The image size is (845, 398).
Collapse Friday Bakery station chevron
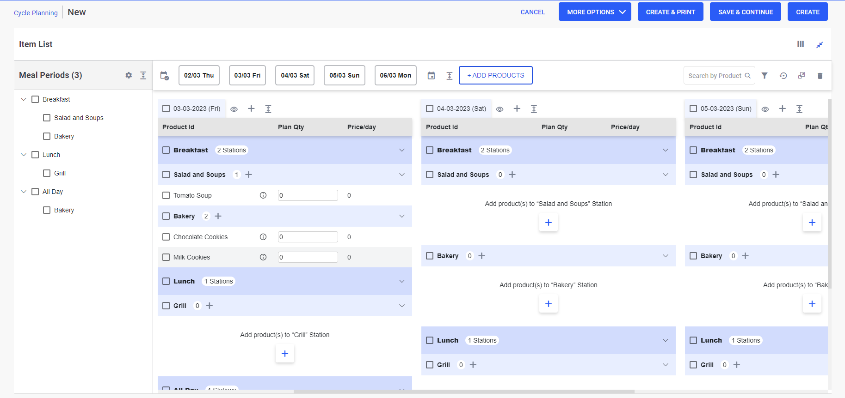pos(402,216)
